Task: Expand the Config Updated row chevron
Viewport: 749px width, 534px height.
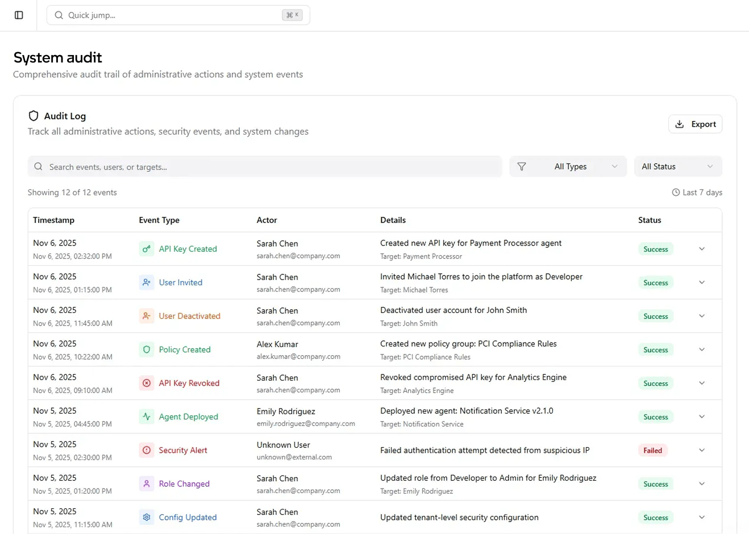Action: 702,517
